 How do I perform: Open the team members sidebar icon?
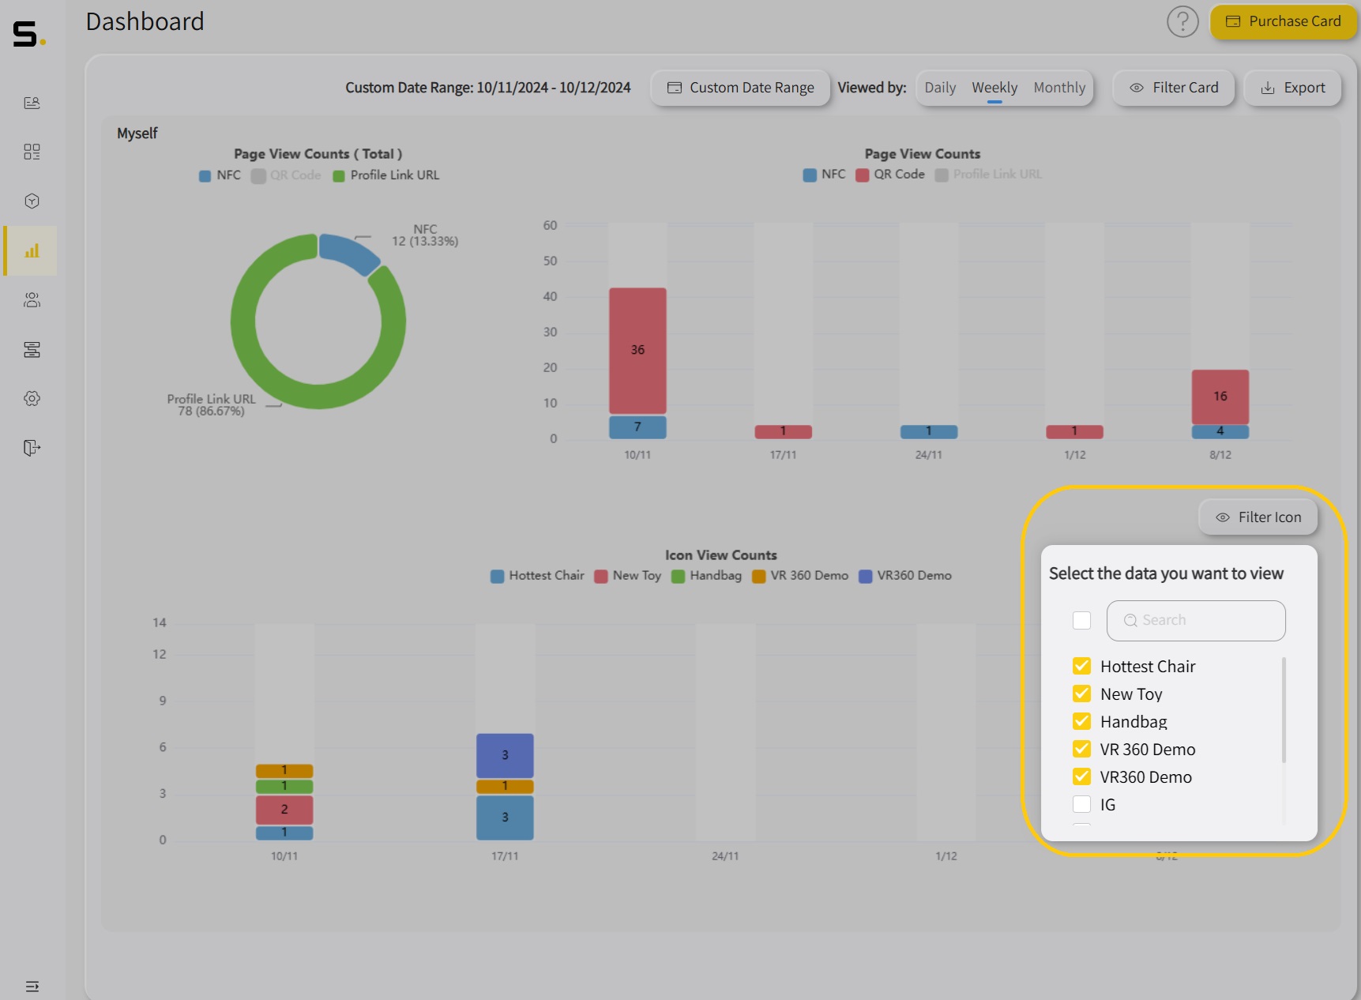tap(32, 300)
